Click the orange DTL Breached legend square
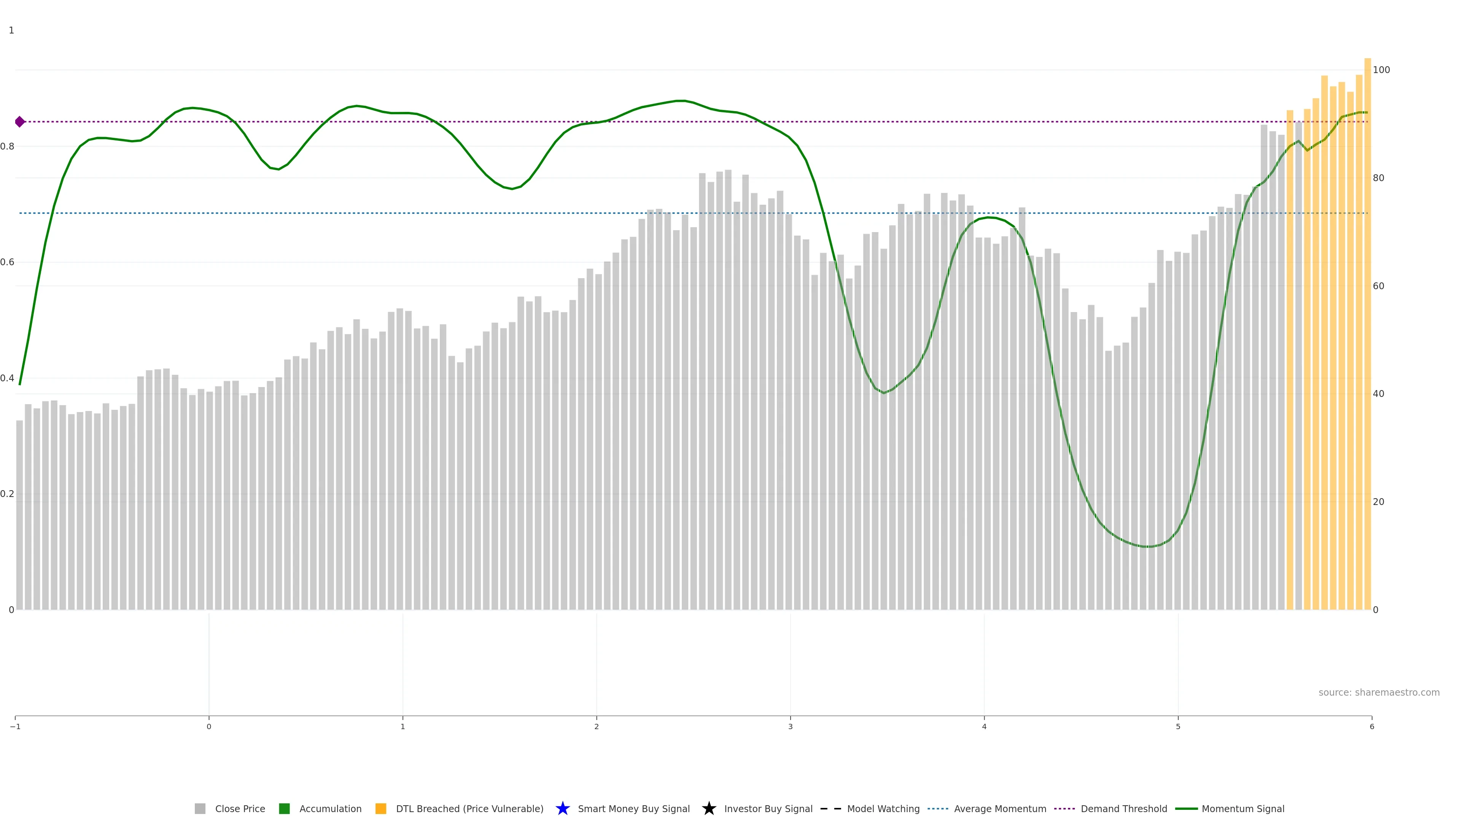Image resolution: width=1461 pixels, height=822 pixels. point(380,808)
